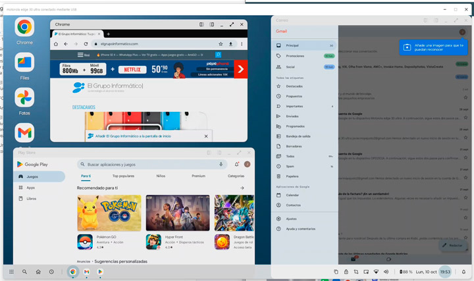The image size is (474, 281).
Task: Click Chrome's home button
Action: point(56,44)
